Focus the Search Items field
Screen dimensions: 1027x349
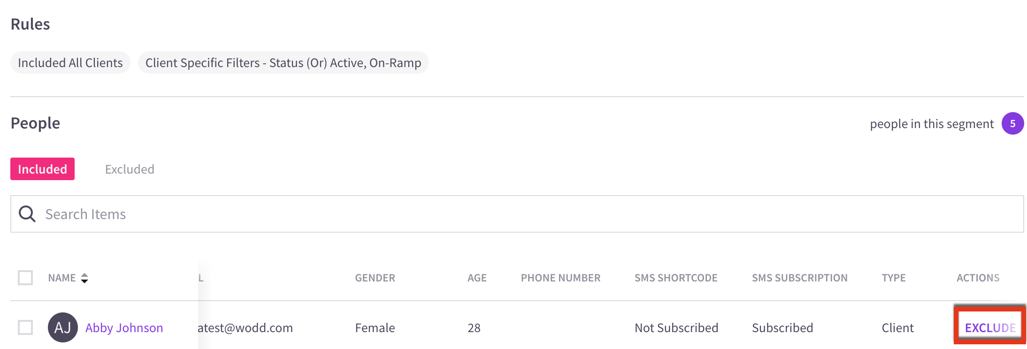[x=517, y=214]
